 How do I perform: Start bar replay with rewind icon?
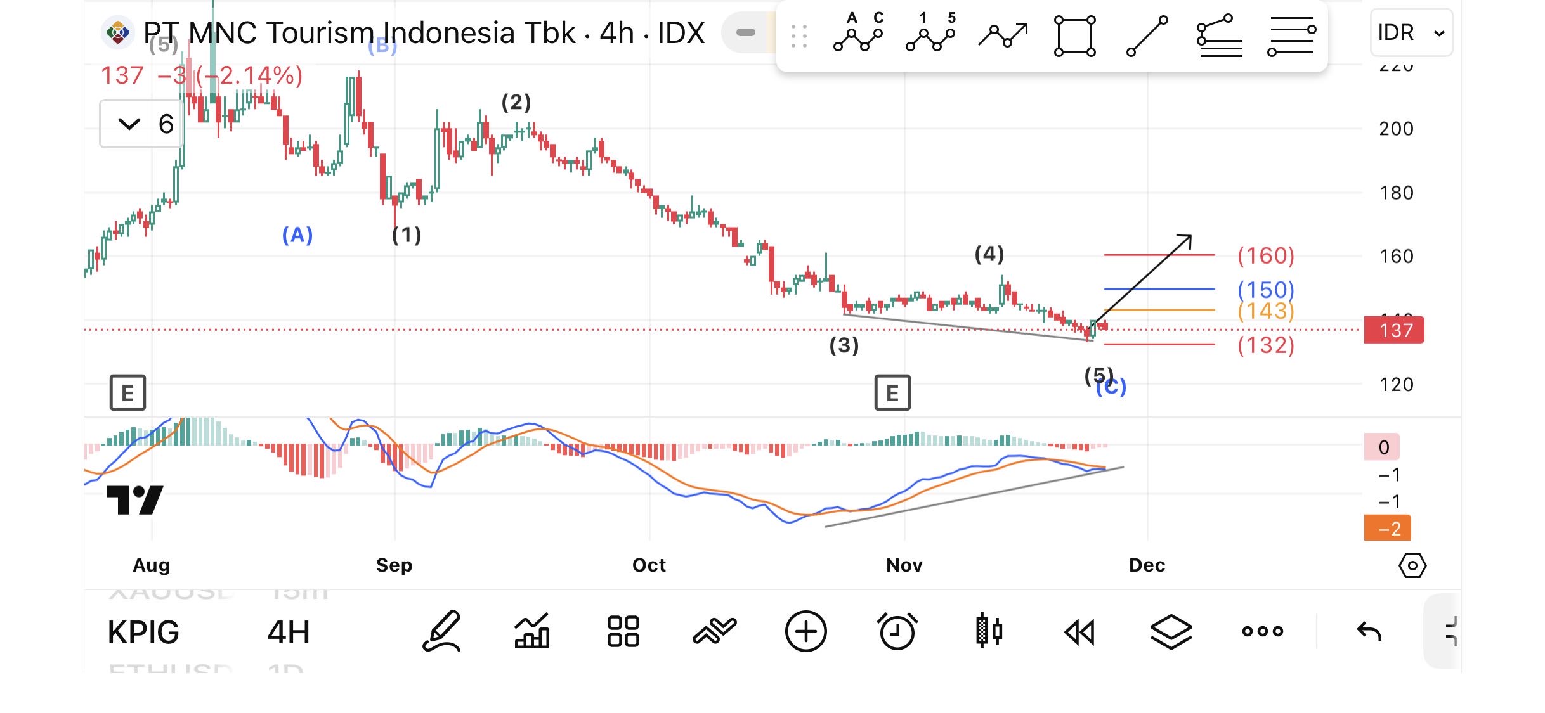[x=1079, y=631]
